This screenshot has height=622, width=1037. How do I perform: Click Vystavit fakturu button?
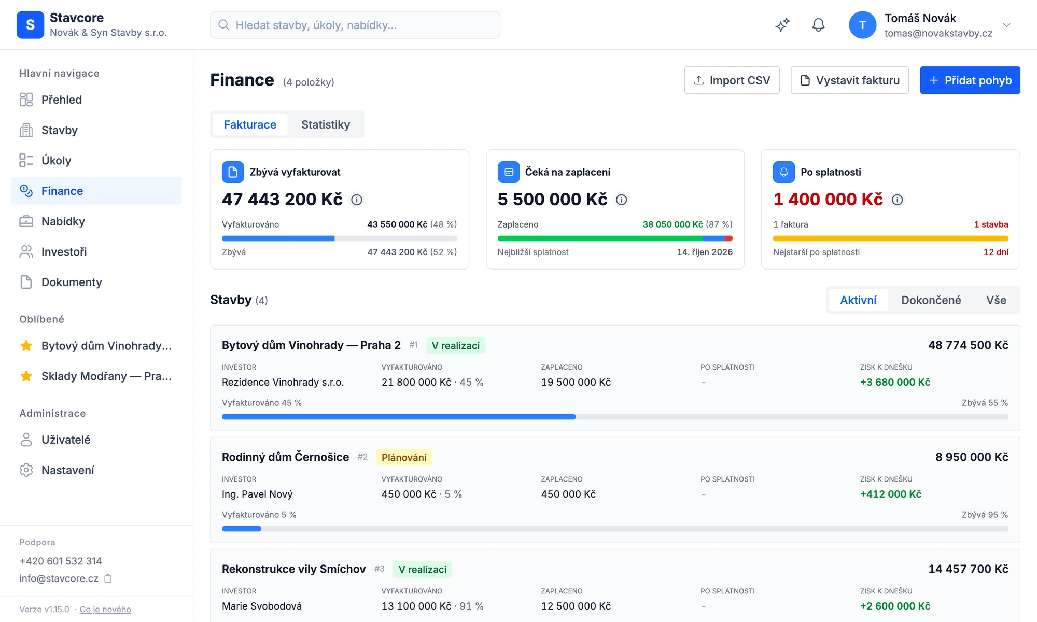(x=849, y=80)
